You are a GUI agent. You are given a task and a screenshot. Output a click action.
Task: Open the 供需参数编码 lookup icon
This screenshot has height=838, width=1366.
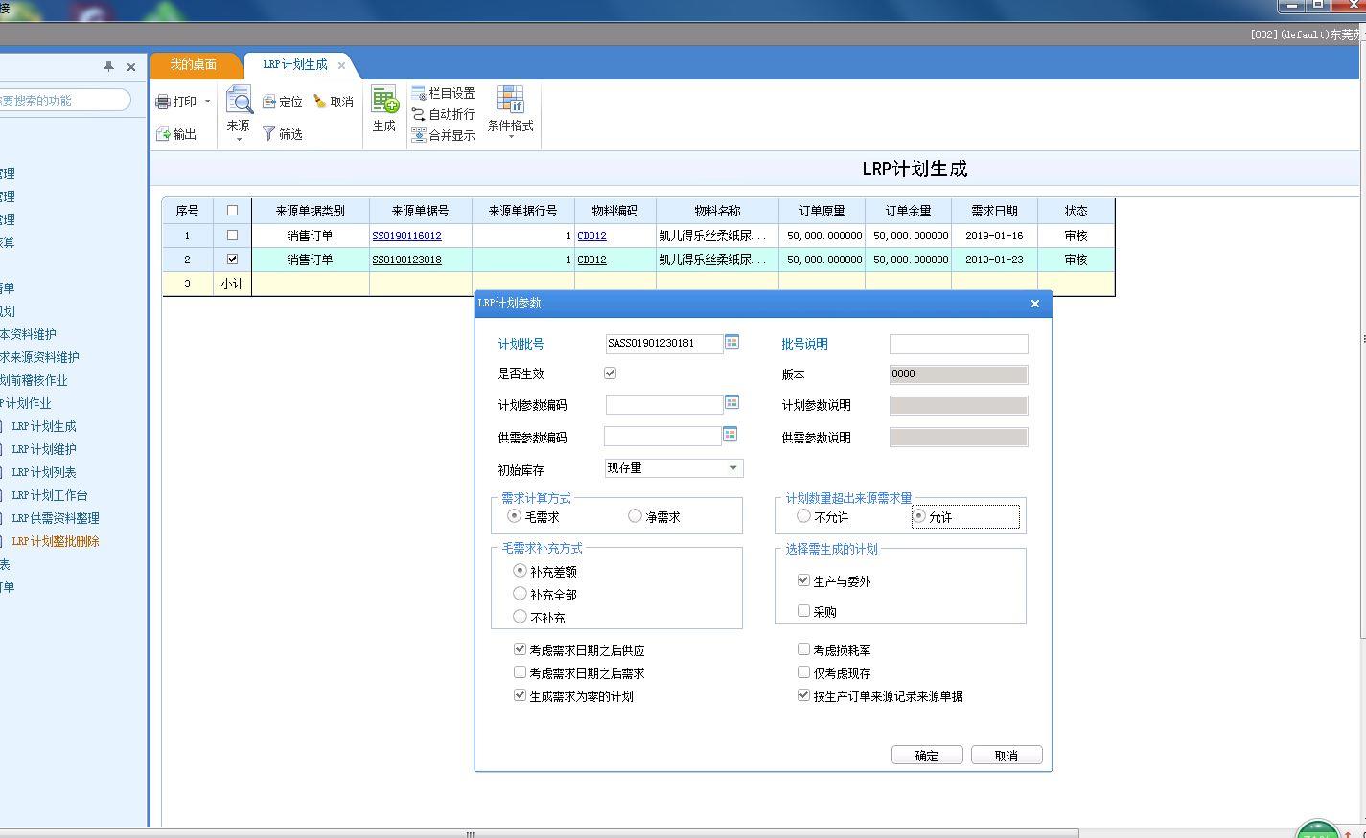tap(729, 434)
